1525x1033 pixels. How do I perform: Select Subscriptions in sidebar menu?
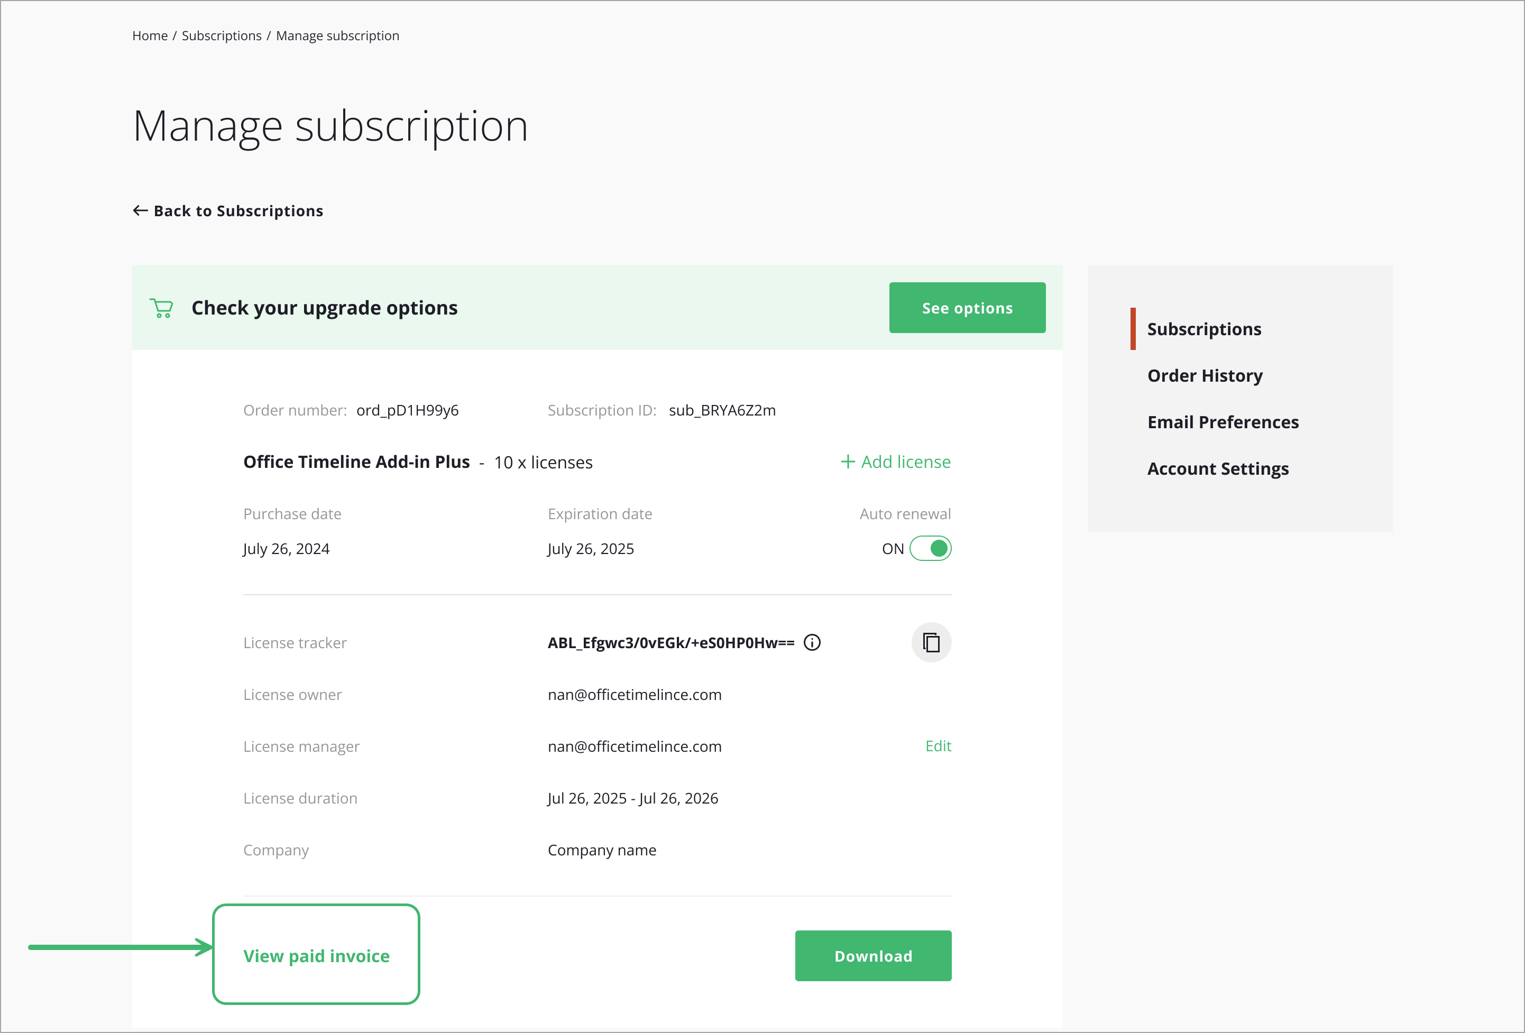[1204, 329]
